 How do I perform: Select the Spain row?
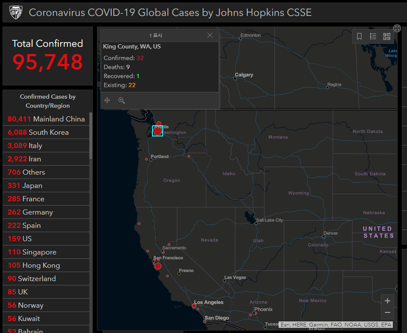(x=46, y=225)
